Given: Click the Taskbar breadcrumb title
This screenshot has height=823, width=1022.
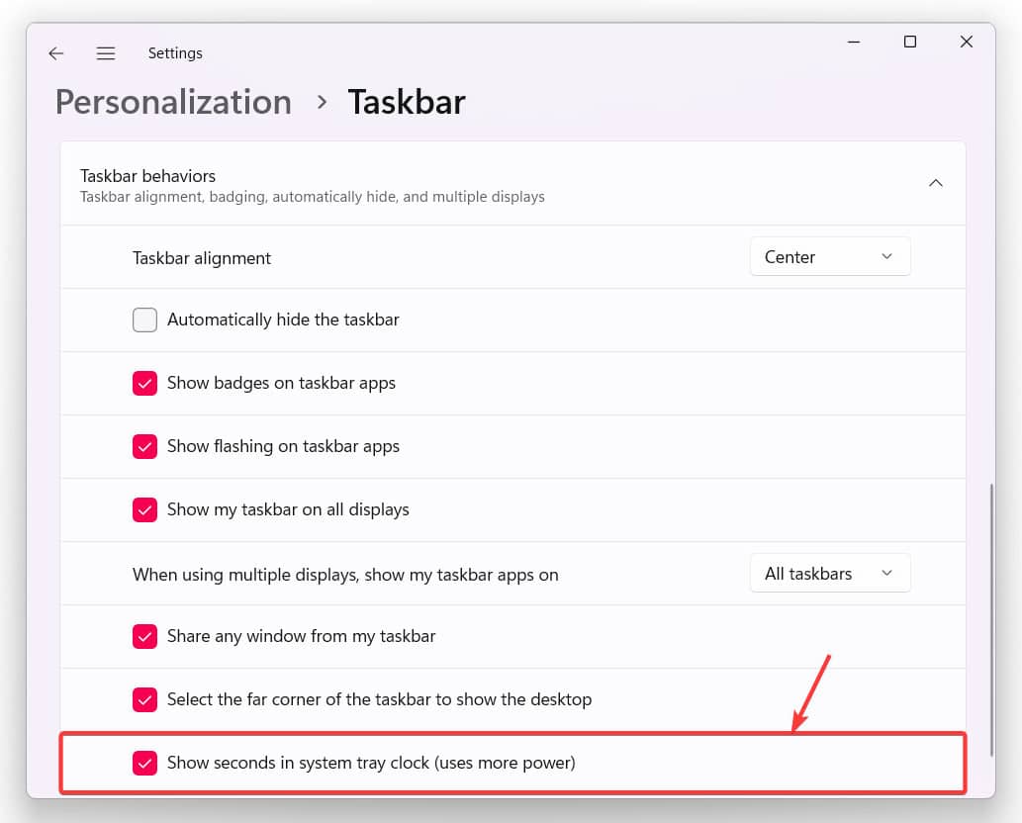Looking at the screenshot, I should click(406, 102).
